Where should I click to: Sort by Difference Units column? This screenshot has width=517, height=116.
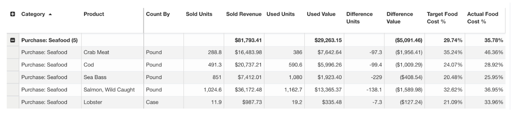click(x=359, y=18)
